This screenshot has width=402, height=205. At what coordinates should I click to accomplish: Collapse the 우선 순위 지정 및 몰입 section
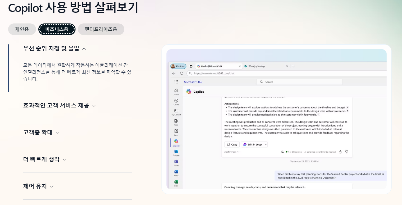pos(55,49)
